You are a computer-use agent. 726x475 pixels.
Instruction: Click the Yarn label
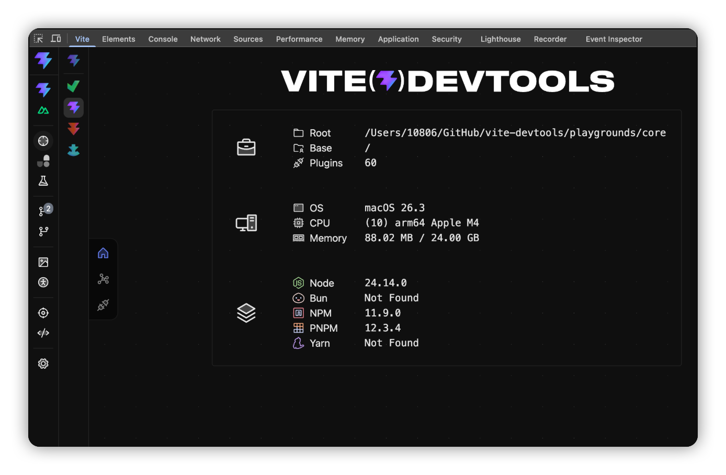pos(320,343)
